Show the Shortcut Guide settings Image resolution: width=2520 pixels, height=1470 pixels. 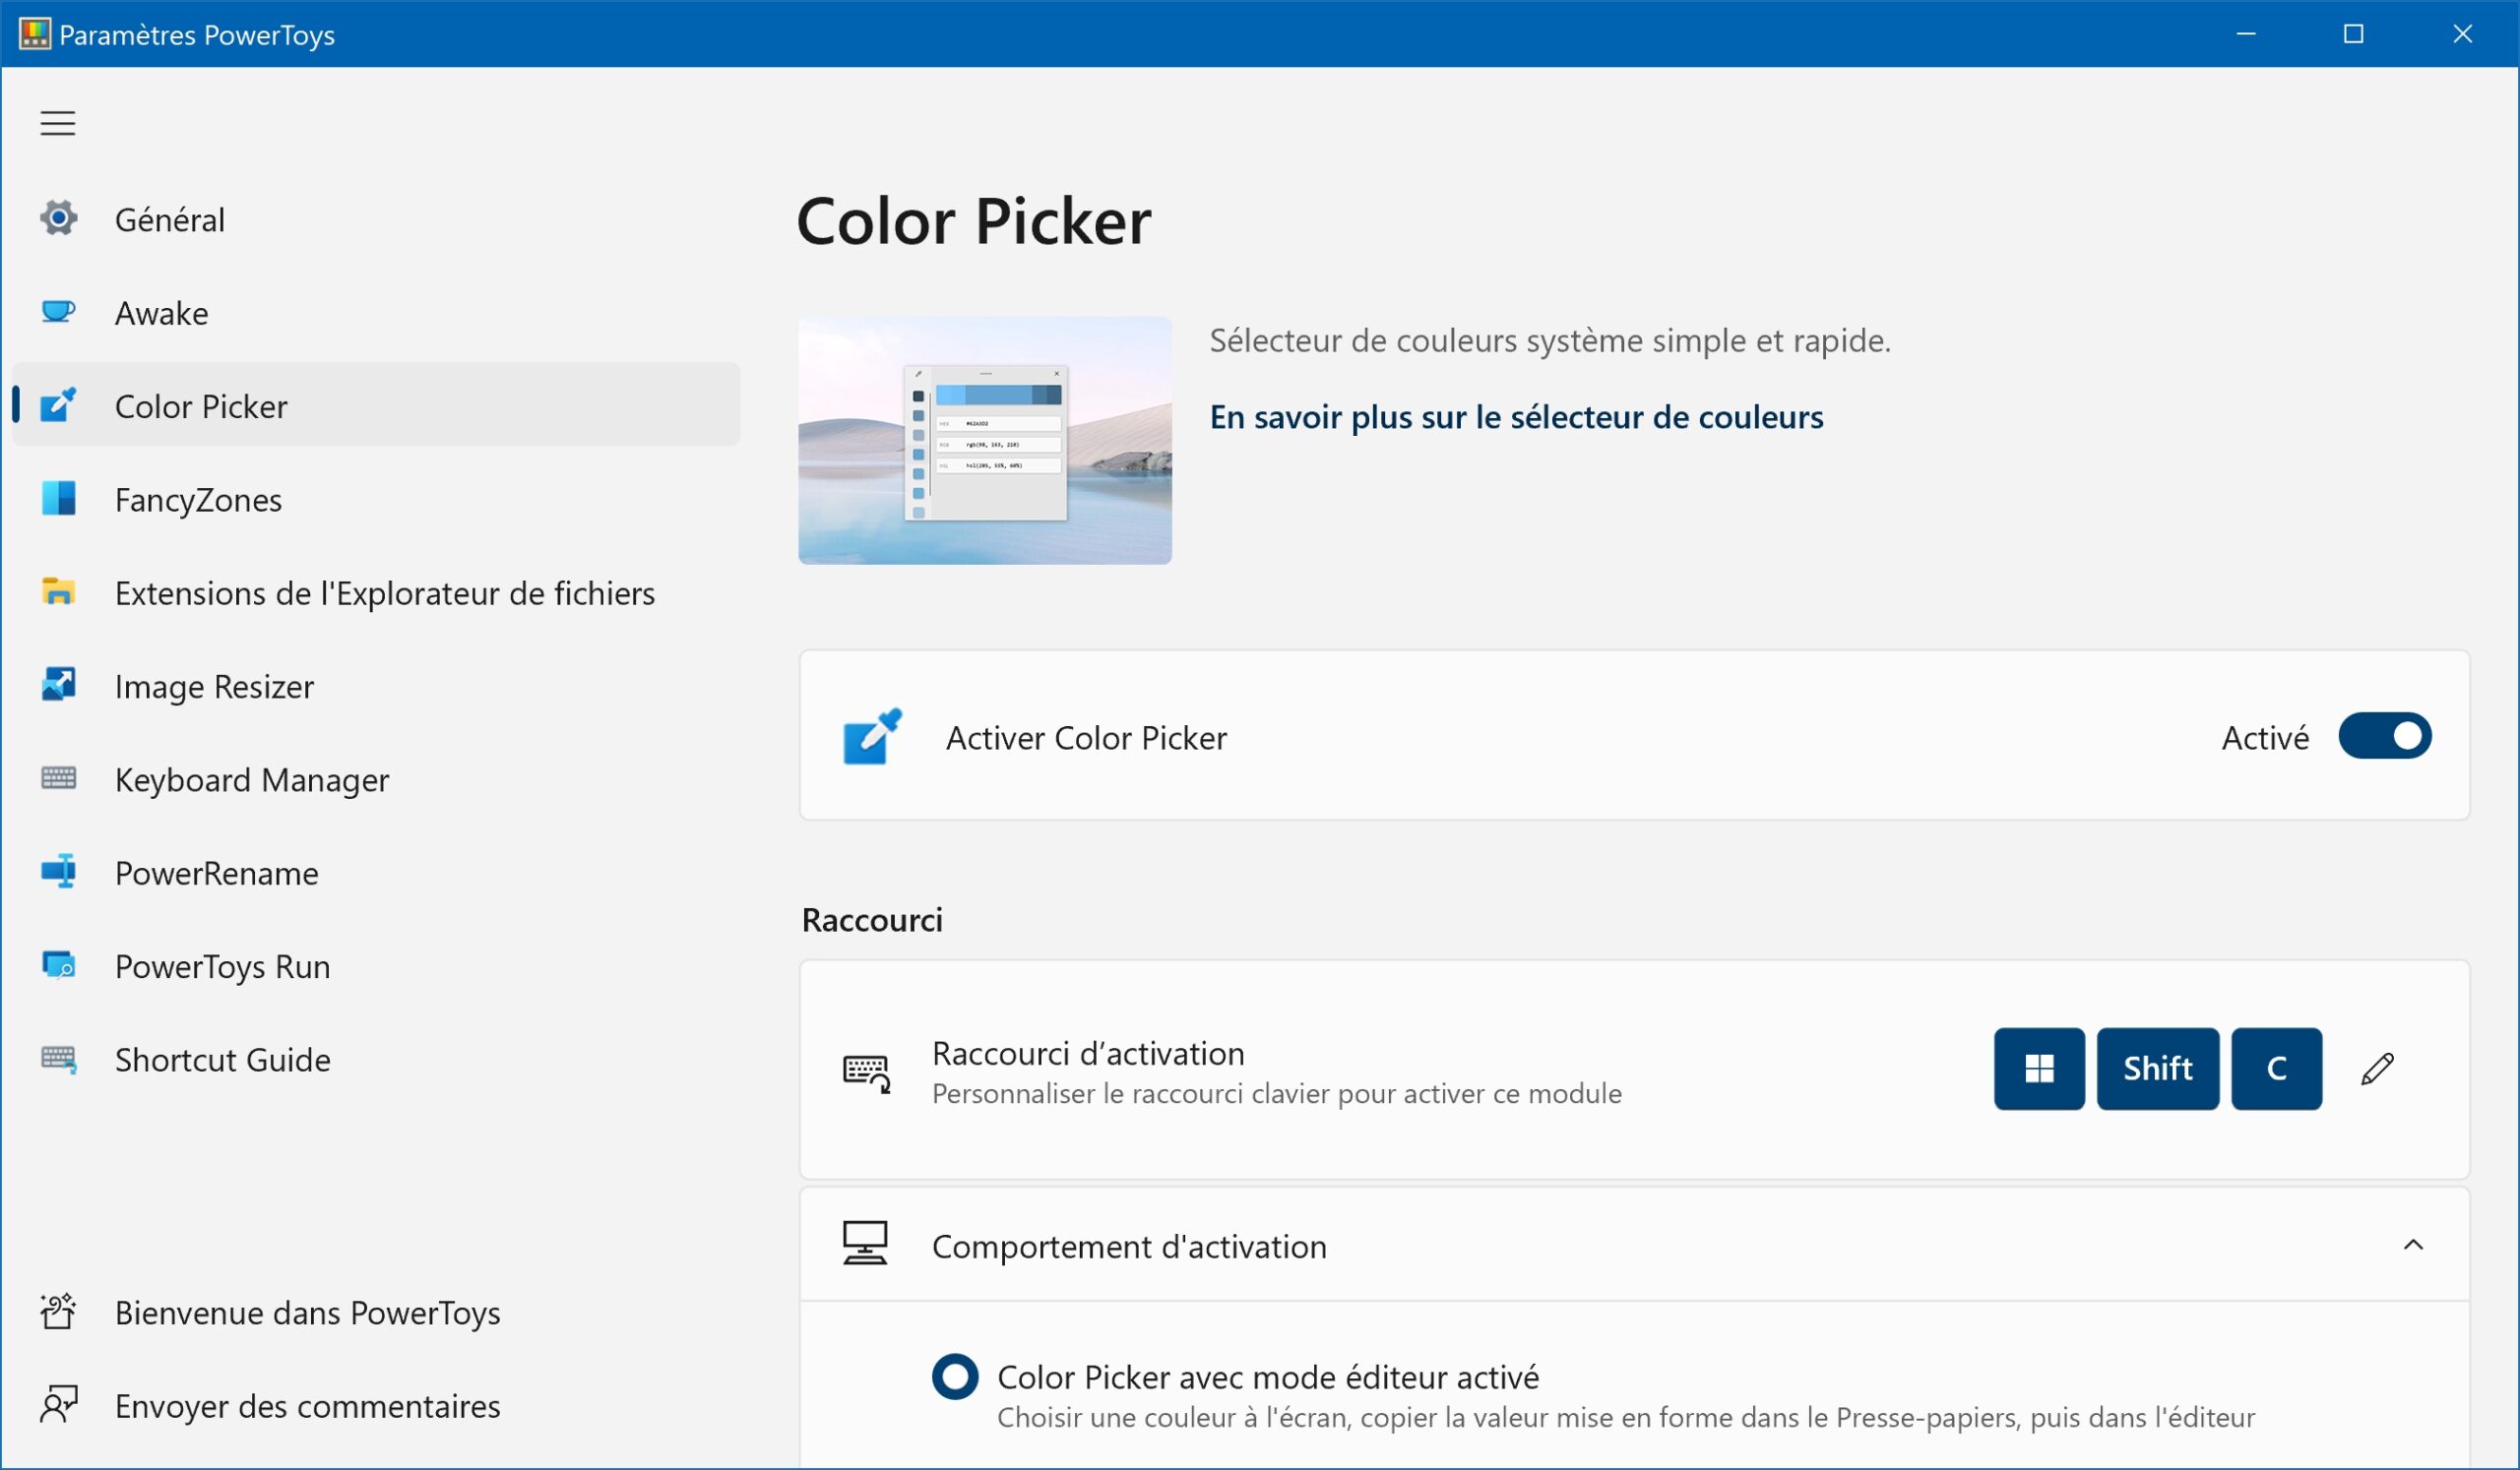click(376, 1060)
